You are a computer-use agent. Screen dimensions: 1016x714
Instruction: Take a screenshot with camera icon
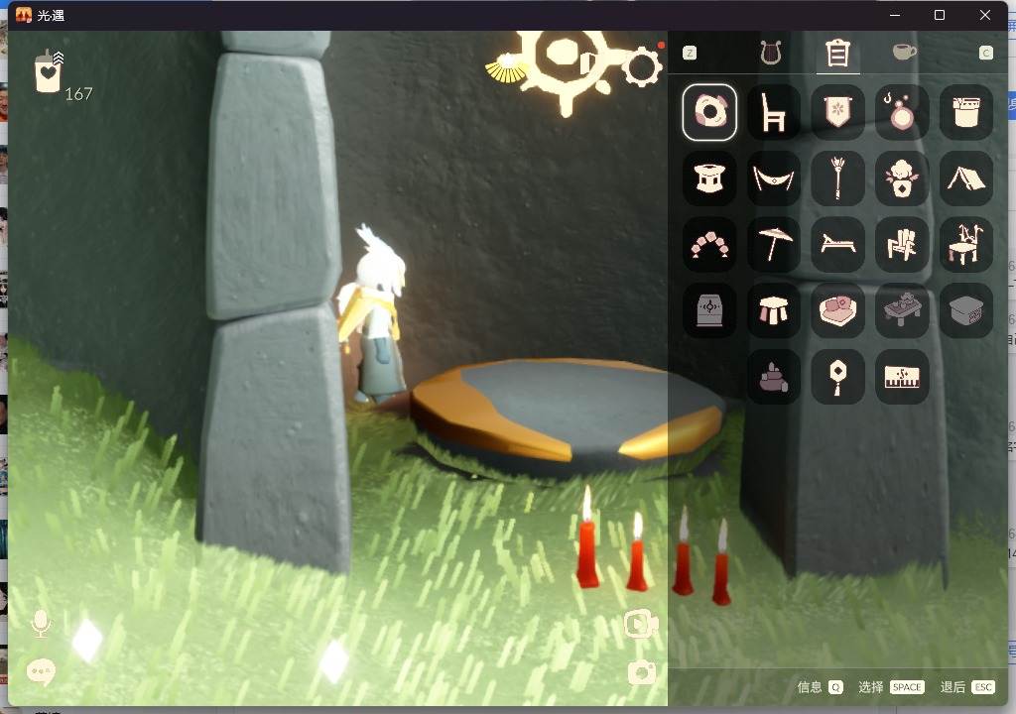coord(642,672)
